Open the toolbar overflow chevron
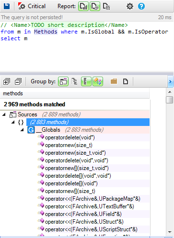The image size is (174, 238). click(x=170, y=81)
